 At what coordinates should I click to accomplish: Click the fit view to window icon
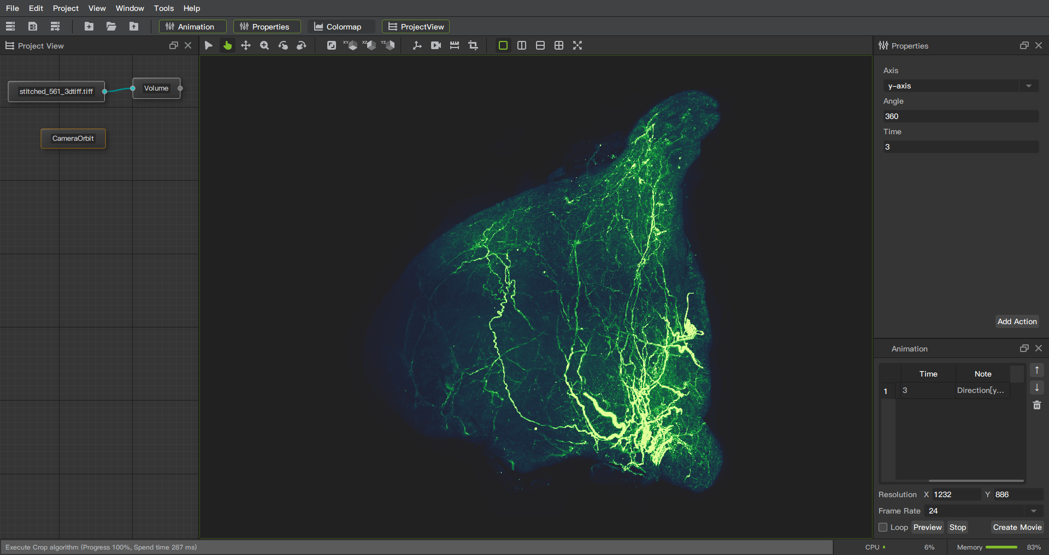point(332,45)
